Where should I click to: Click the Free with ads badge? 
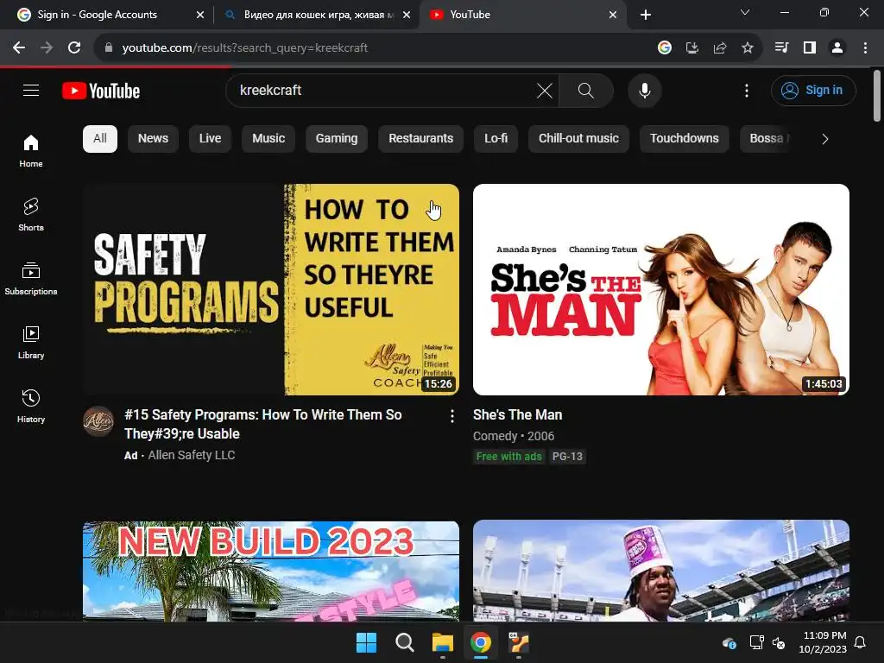point(508,457)
